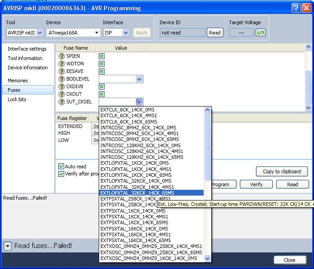314x269 pixels.
Task: Select highlighted EXTLOFXTAL_32KCK_14CK_65MS option
Action: point(152,193)
